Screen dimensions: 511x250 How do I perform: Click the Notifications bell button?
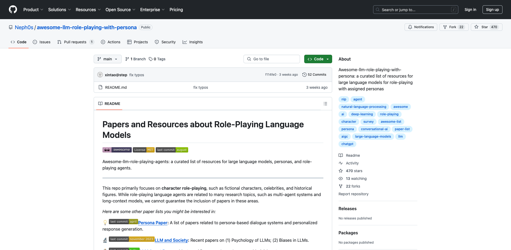(x=421, y=27)
